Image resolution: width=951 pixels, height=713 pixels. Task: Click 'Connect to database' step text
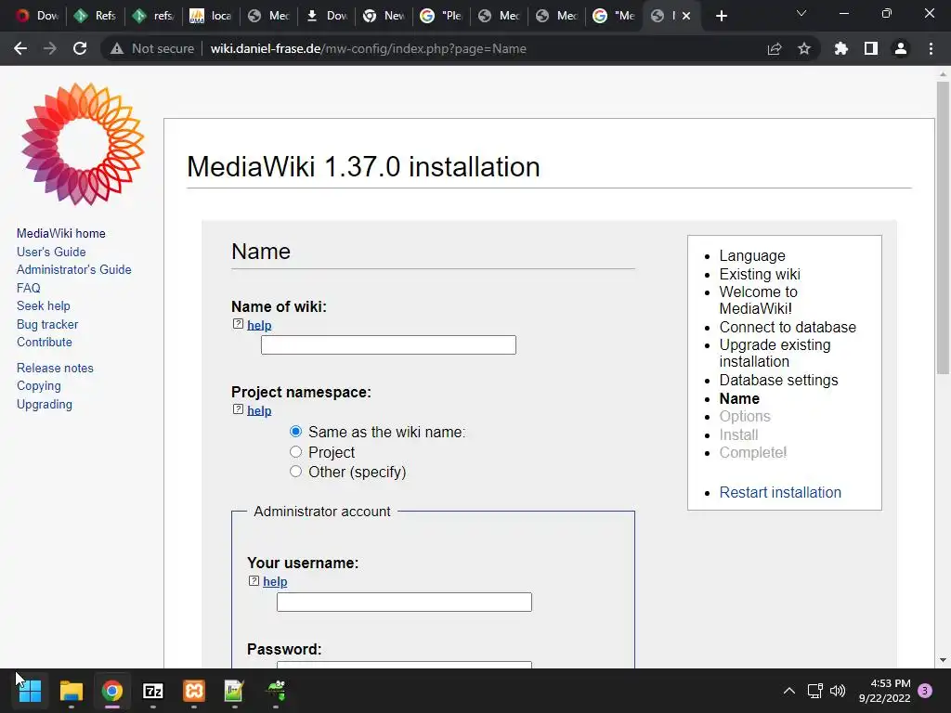788,328
